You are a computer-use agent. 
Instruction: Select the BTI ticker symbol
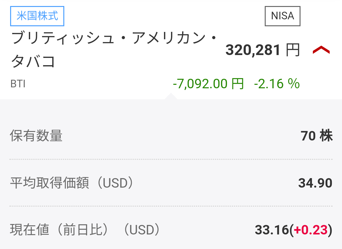18,84
